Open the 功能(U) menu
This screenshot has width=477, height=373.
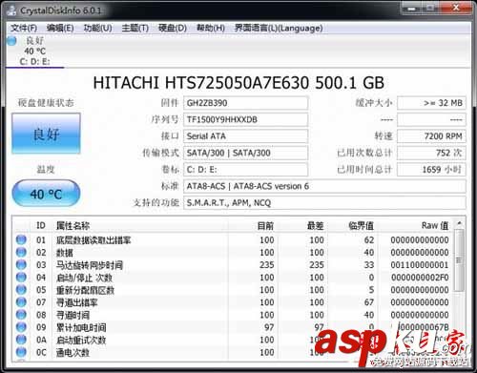[97, 28]
